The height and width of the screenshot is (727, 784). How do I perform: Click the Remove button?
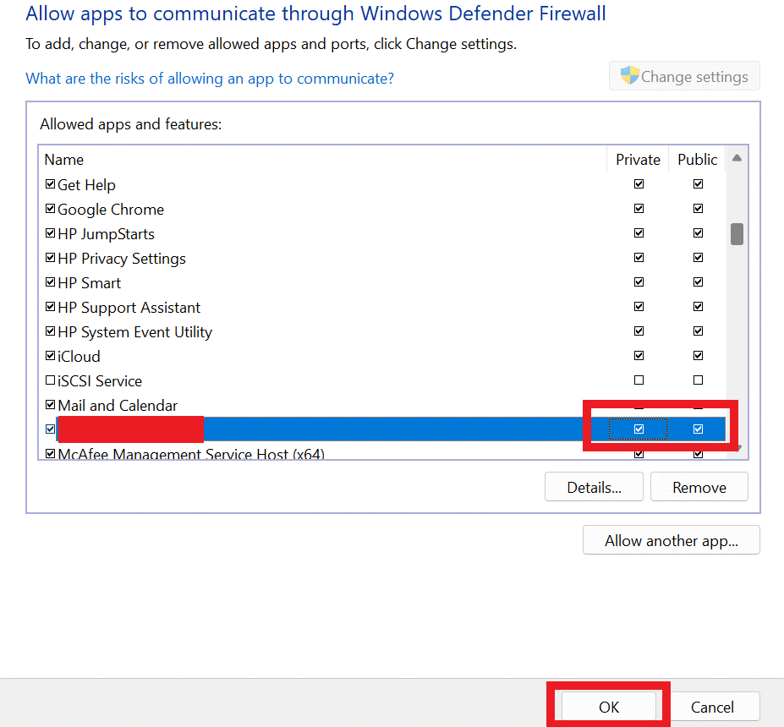[699, 487]
